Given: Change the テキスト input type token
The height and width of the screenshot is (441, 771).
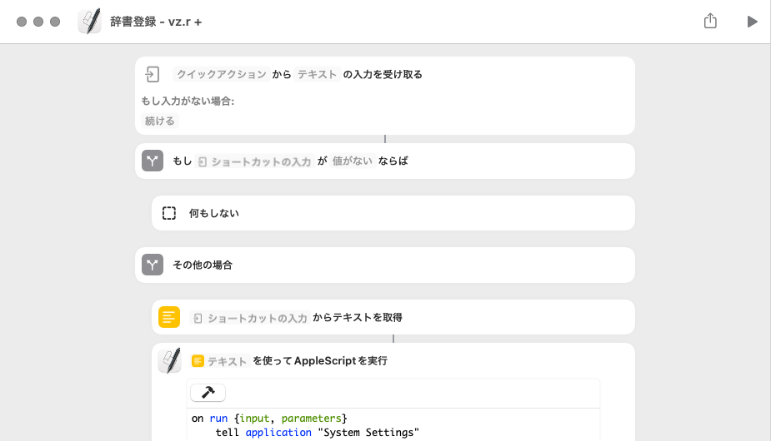Looking at the screenshot, I should [317, 74].
